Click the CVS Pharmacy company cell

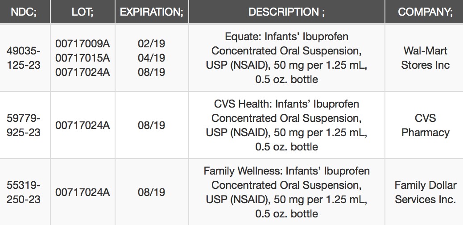pyautogui.click(x=426, y=125)
